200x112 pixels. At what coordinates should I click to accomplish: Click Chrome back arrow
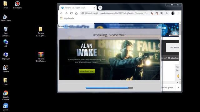pos(61,13)
